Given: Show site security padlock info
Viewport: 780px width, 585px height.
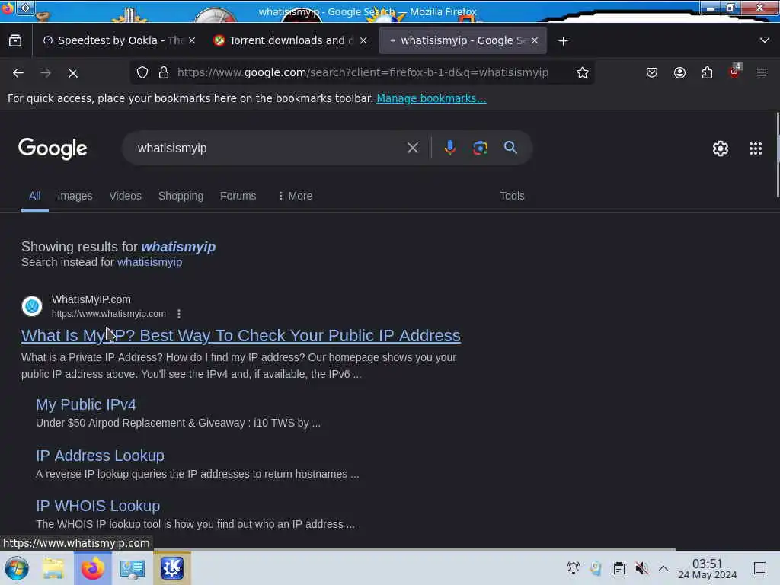Looking at the screenshot, I should coord(164,72).
